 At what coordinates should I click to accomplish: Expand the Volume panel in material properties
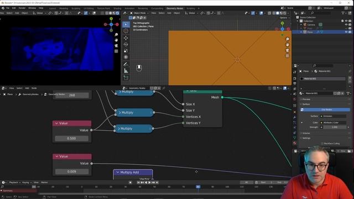click(x=306, y=133)
